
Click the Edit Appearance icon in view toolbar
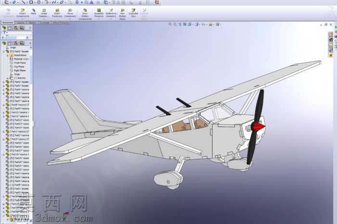210,24
